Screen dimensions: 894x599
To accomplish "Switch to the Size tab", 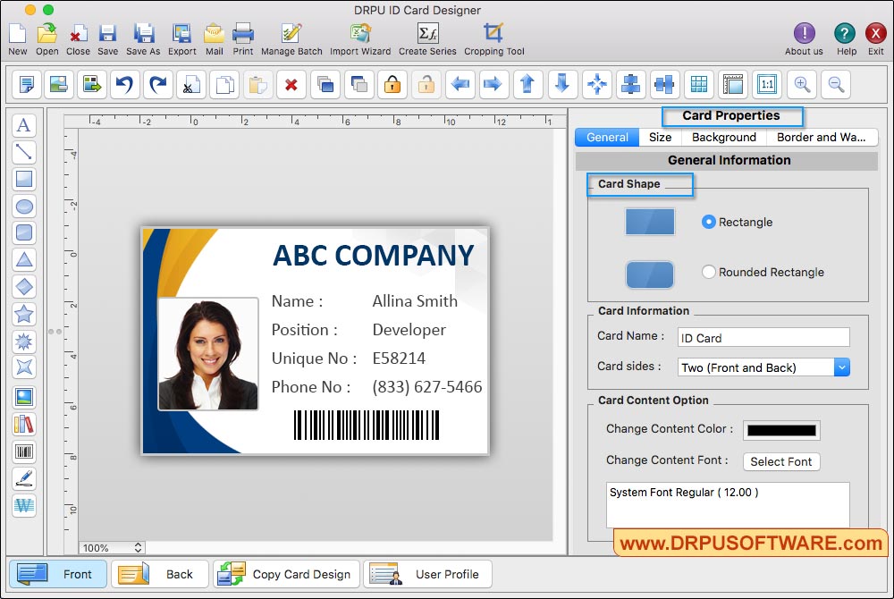I will click(660, 138).
